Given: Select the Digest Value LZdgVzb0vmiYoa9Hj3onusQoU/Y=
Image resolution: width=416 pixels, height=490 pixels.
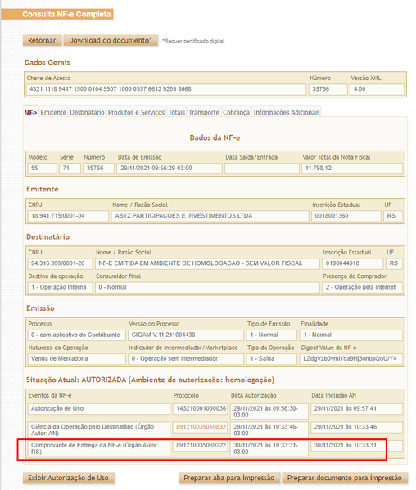Looking at the screenshot, I should point(351,359).
